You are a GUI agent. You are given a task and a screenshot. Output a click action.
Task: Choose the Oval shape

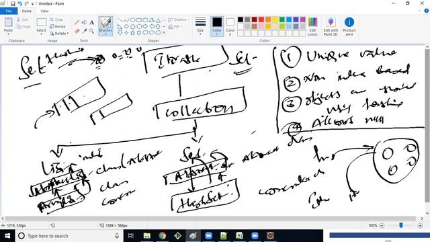(x=133, y=20)
